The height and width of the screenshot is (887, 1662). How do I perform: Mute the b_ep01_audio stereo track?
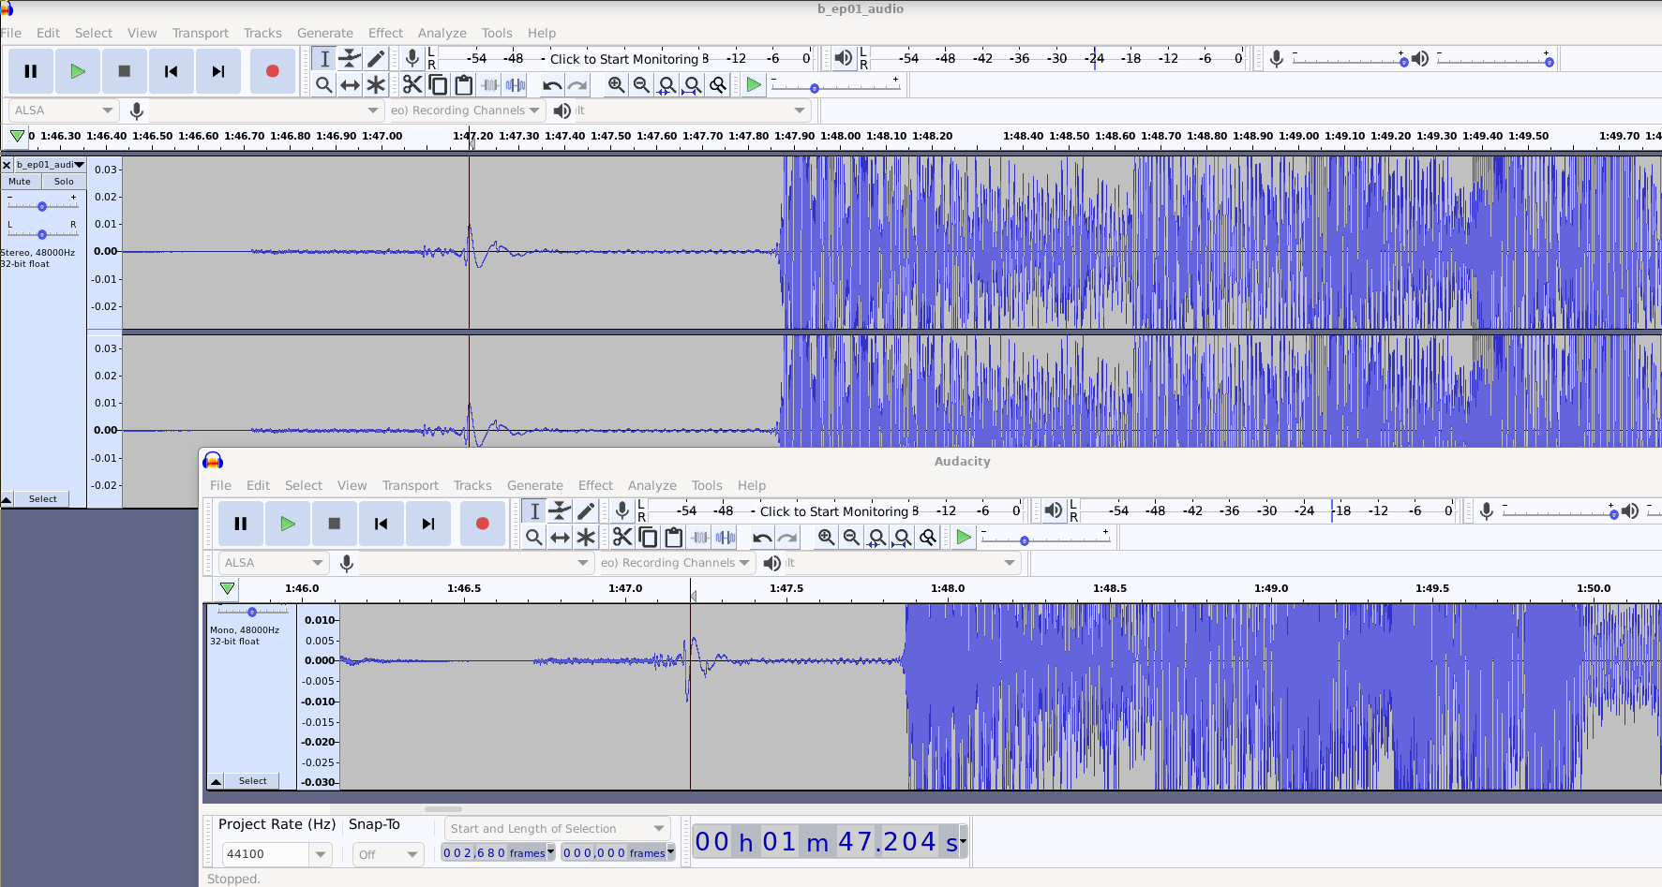point(20,182)
